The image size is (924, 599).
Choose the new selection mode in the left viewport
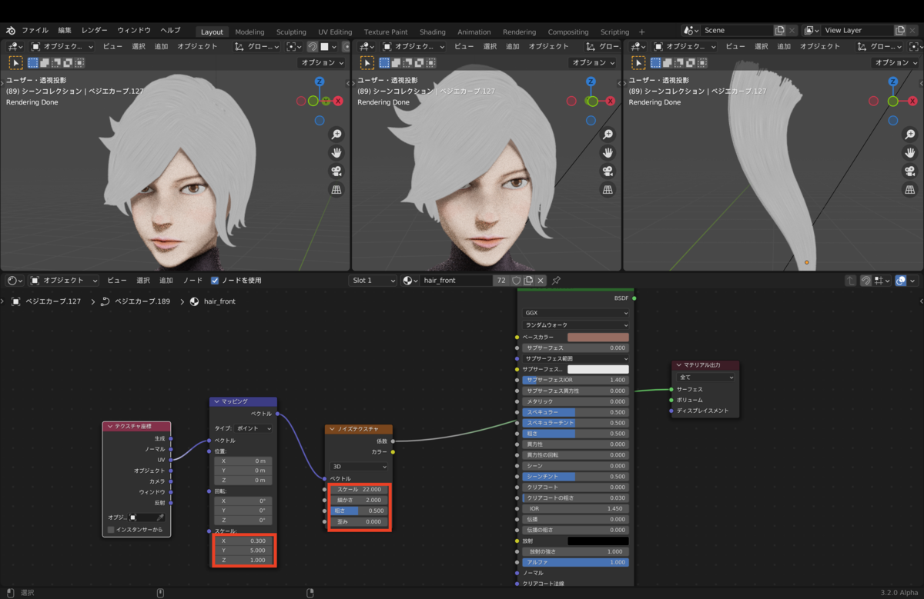point(33,63)
